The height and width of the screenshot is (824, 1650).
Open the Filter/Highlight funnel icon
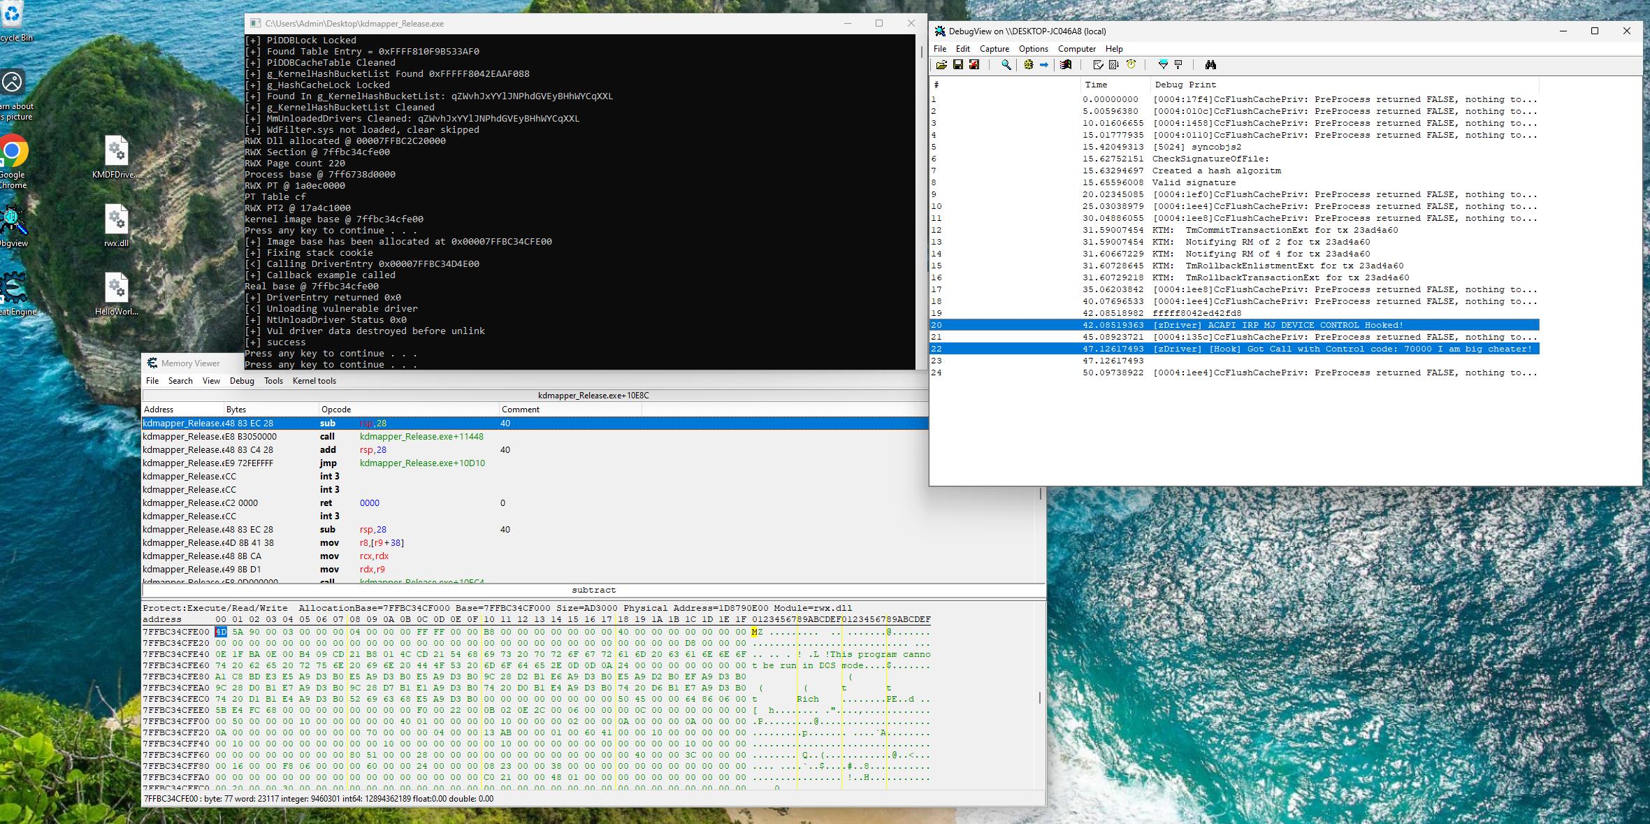1163,65
